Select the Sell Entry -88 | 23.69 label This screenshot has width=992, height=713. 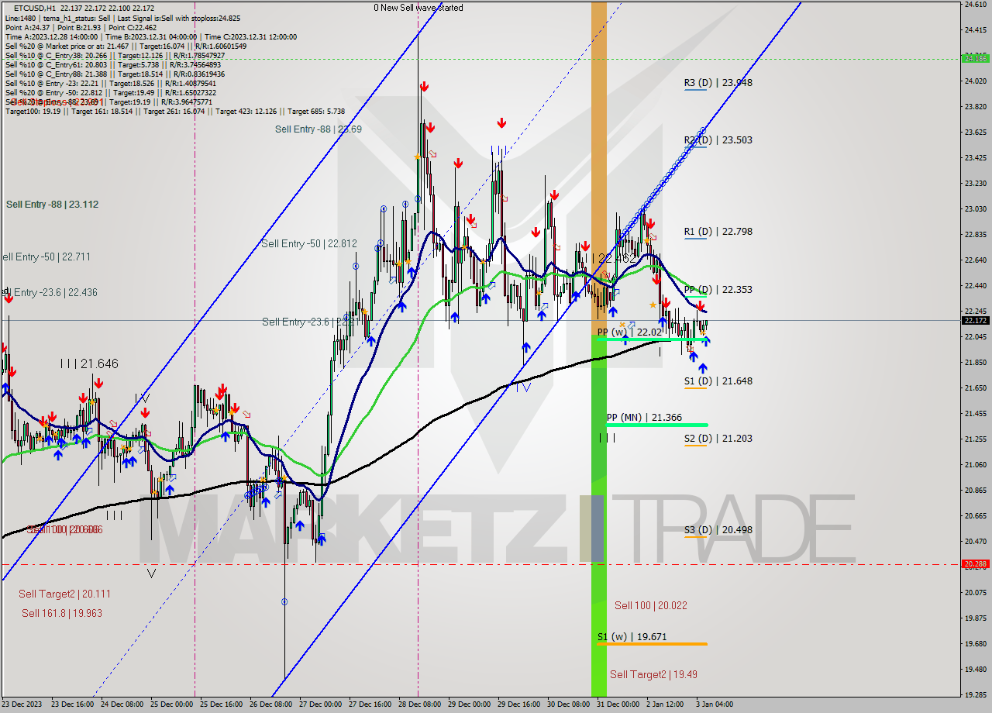pyautogui.click(x=318, y=129)
